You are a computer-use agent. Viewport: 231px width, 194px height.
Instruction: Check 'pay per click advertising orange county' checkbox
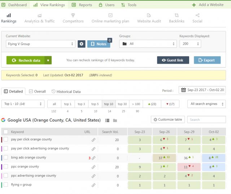[6, 148]
